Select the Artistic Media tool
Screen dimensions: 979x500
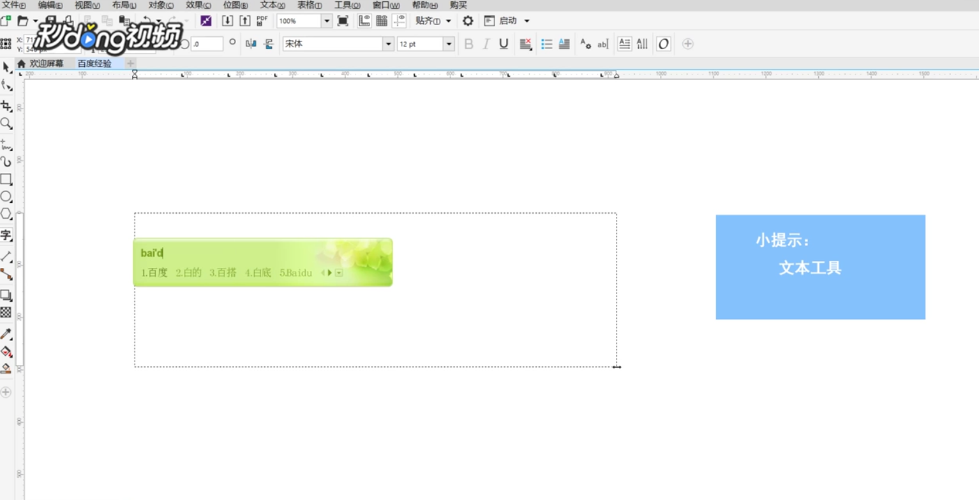[6, 161]
